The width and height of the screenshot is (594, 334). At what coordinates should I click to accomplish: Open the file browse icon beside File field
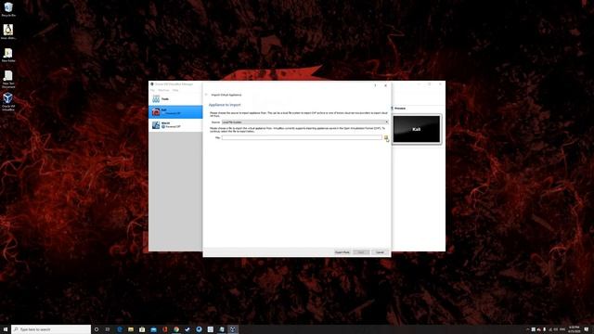click(386, 138)
